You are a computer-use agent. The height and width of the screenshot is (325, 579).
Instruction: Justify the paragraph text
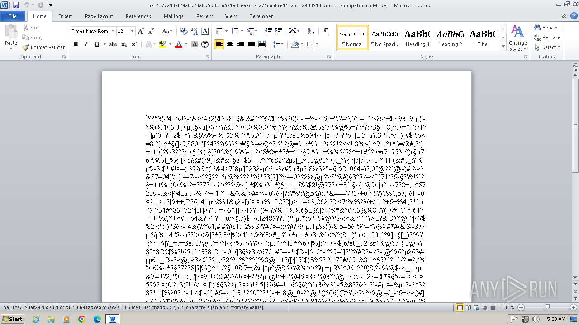(x=251, y=44)
